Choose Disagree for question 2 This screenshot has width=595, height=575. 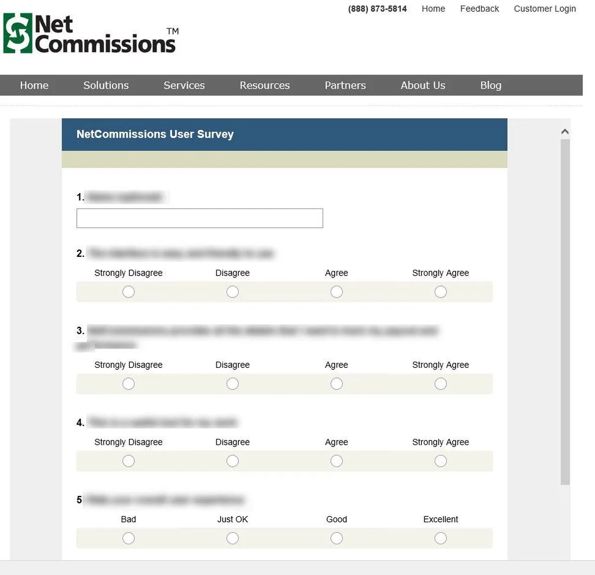(233, 292)
